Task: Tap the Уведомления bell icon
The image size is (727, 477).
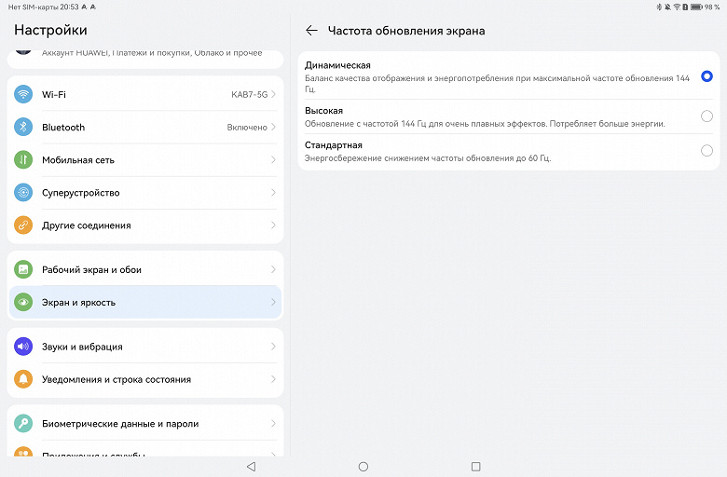Action: (23, 379)
